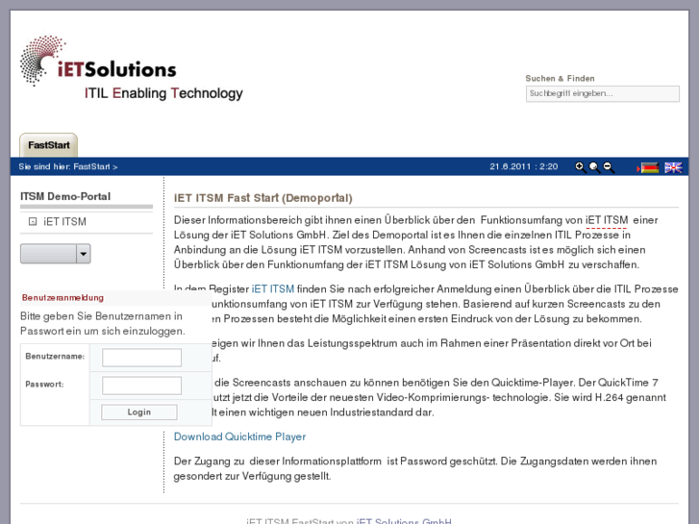699x524 pixels.
Task: Collapse the iET ITSM tree node
Action: click(x=33, y=221)
